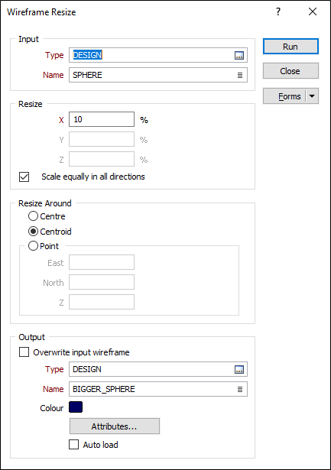The height and width of the screenshot is (470, 331).
Task: Select the Point radio option
Action: pyautogui.click(x=33, y=246)
